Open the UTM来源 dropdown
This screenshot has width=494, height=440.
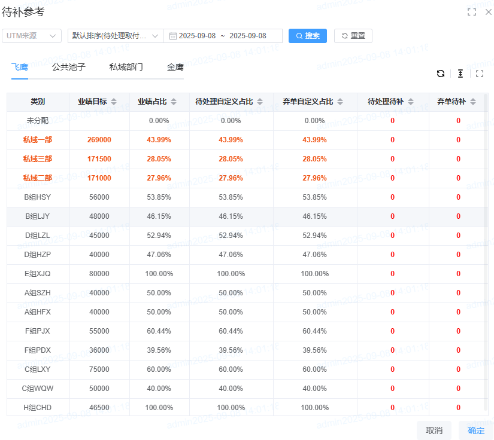[x=32, y=36]
